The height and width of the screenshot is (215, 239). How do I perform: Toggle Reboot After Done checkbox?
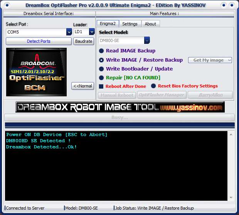tap(101, 86)
